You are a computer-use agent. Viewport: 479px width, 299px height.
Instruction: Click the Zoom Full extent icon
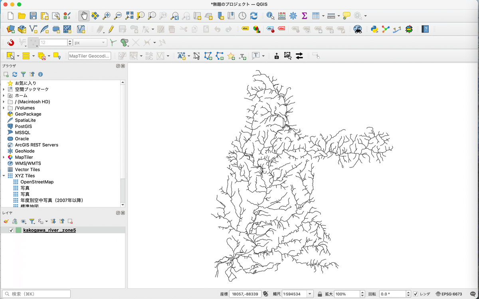(x=129, y=16)
